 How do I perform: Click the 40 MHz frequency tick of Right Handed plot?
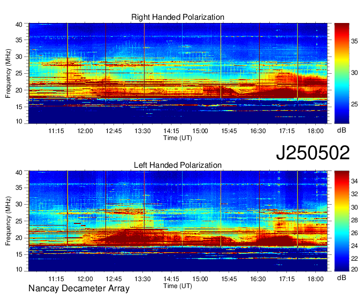click(19, 25)
